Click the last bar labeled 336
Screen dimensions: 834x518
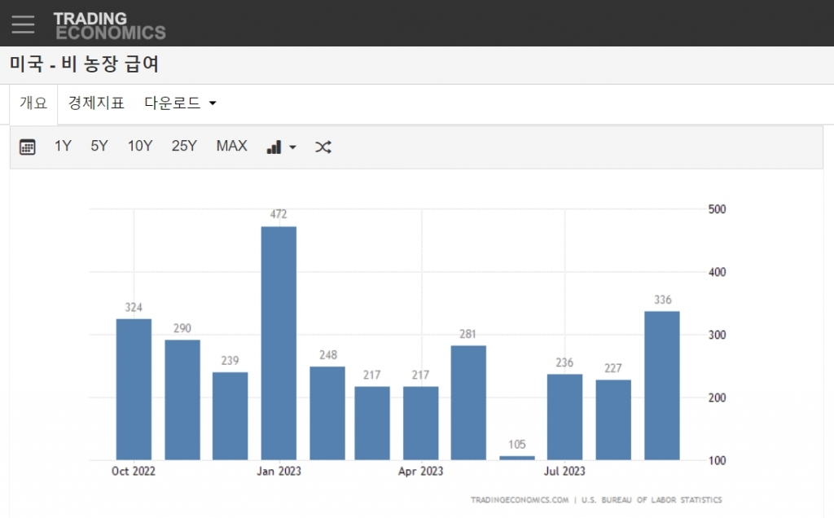coord(662,385)
